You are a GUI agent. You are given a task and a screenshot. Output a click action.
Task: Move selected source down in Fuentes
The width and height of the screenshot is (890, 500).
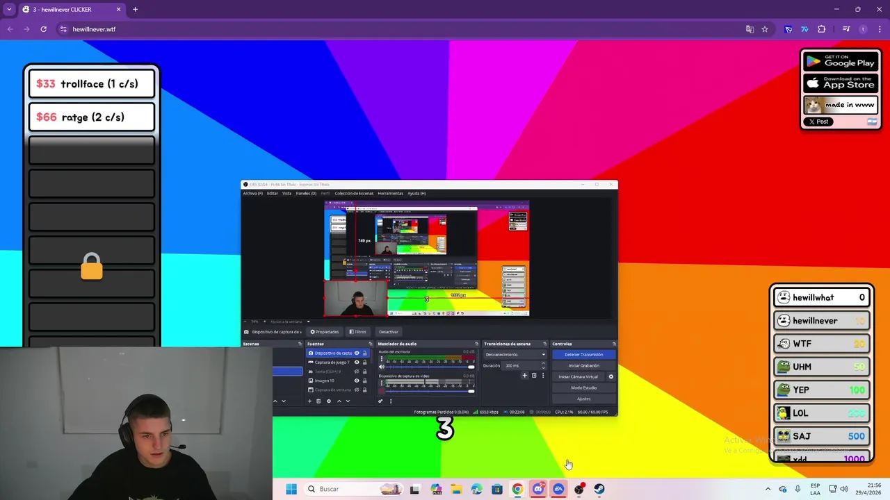(348, 401)
